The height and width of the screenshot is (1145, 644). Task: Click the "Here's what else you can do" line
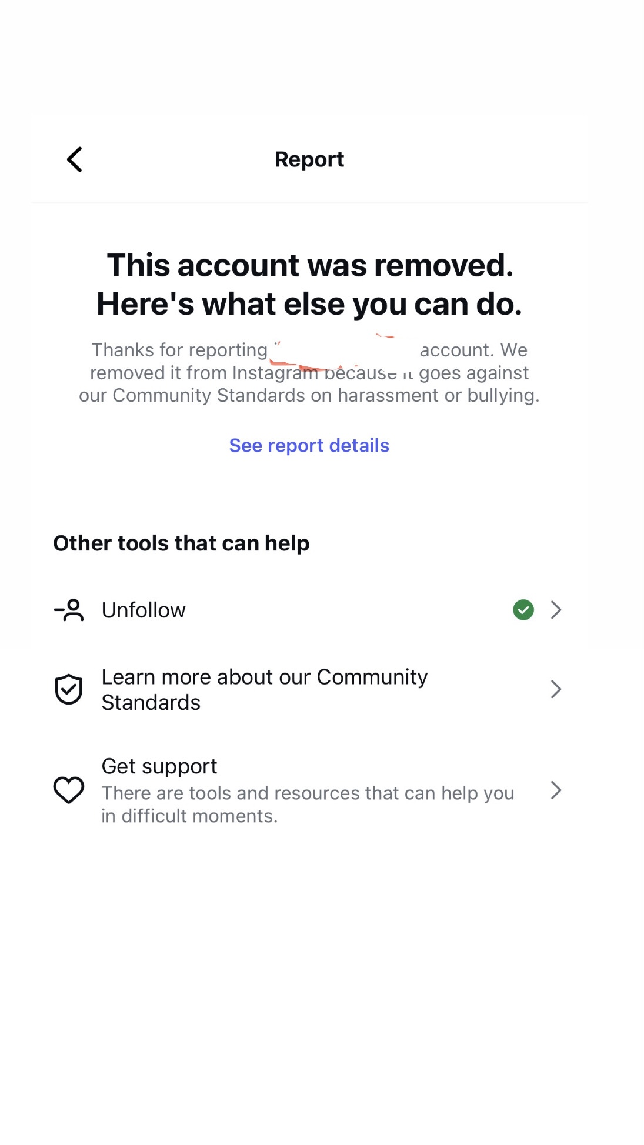tap(309, 303)
